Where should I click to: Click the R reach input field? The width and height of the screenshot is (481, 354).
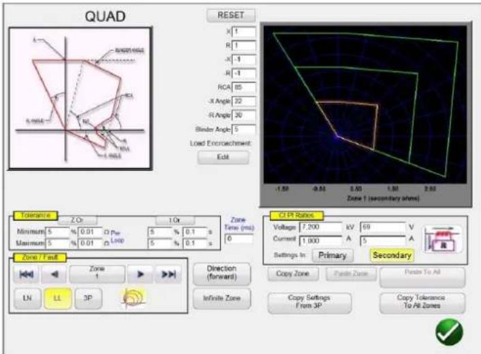coord(244,46)
